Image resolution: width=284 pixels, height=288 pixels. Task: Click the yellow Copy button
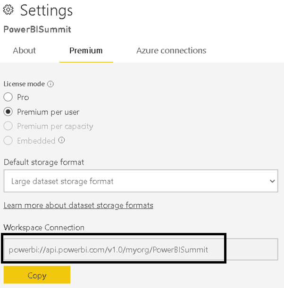(x=37, y=275)
